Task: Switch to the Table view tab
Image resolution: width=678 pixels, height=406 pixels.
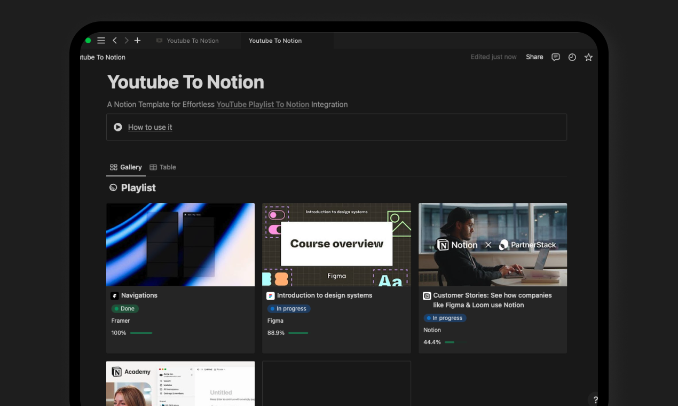Action: [163, 167]
